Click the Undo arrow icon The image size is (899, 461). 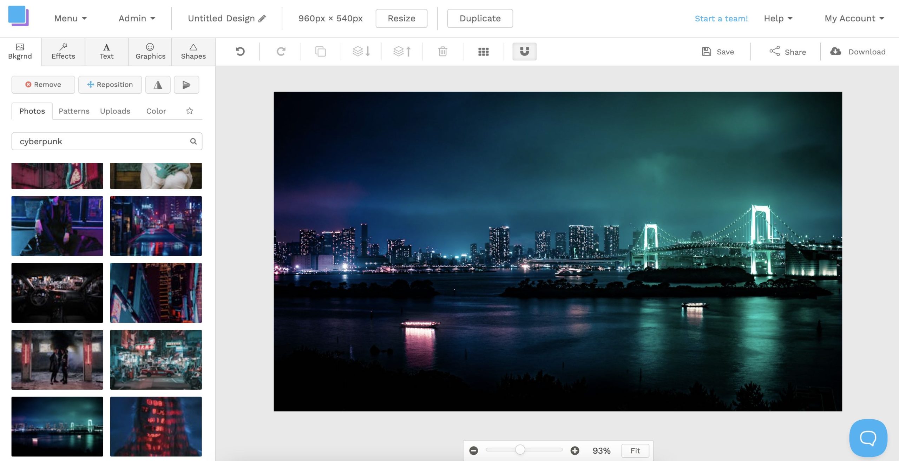240,51
